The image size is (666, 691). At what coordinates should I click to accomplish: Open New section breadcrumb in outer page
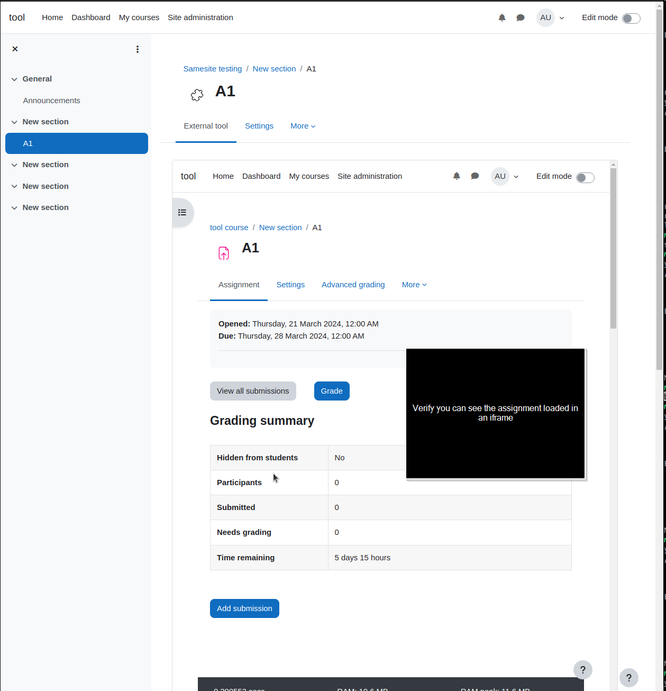tap(274, 69)
